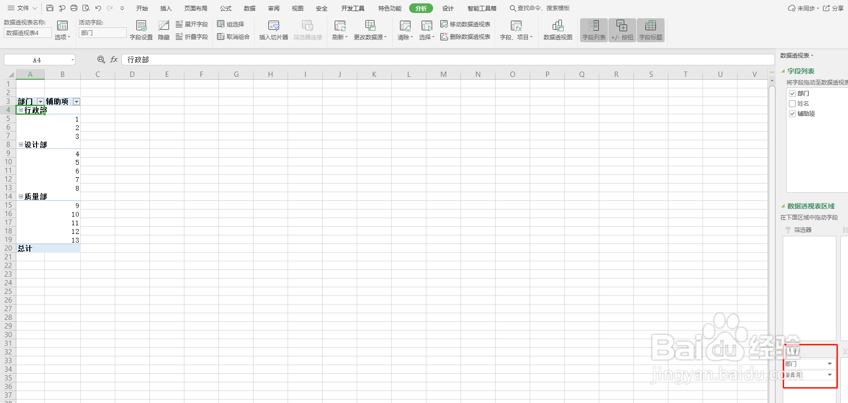Click 刷新 refresh icon
The width and height of the screenshot is (848, 403).
[340, 30]
